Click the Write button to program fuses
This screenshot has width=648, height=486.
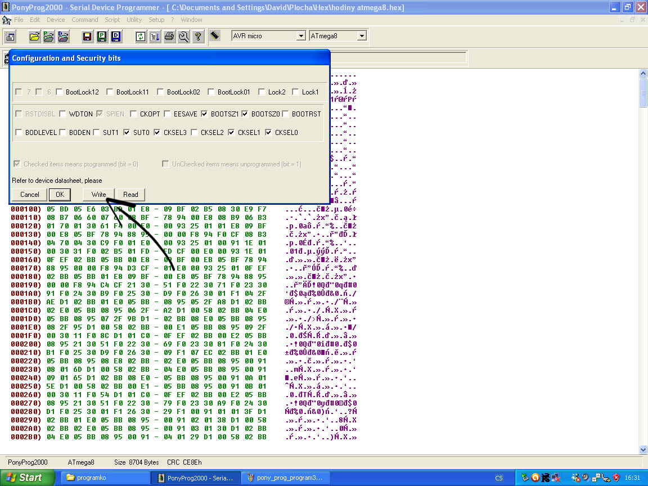point(99,195)
